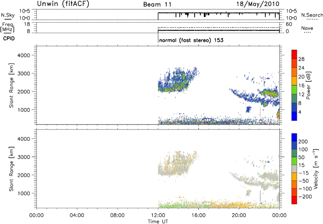Screen dimensions: 323x224
Task: Click the '16:00' time axis tick label
Action: tap(198, 216)
